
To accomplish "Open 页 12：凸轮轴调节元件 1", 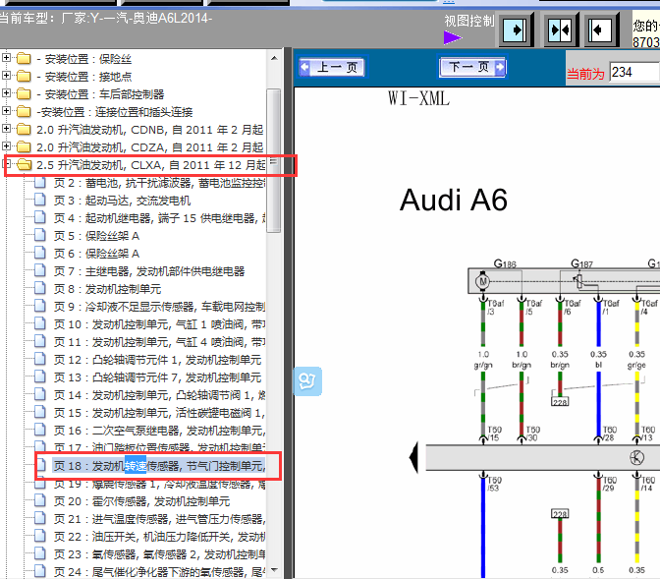I will coord(157,360).
